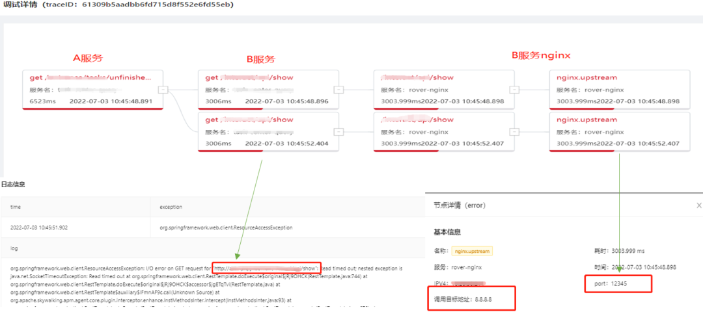Select the ResourceAccessException exception cell
This screenshot has height=312, width=703.
[x=226, y=227]
